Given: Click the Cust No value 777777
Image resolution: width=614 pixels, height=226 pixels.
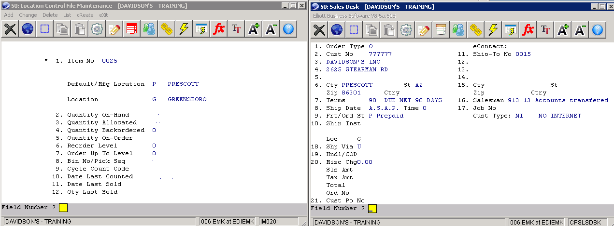Looking at the screenshot, I should pyautogui.click(x=380, y=54).
